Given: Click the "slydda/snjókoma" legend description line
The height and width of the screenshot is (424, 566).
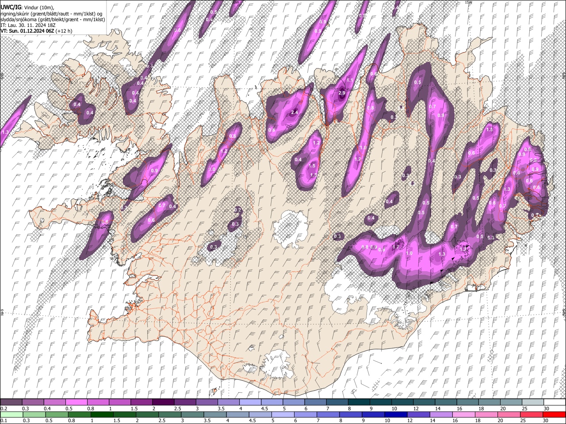Looking at the screenshot, I should click(x=53, y=19).
